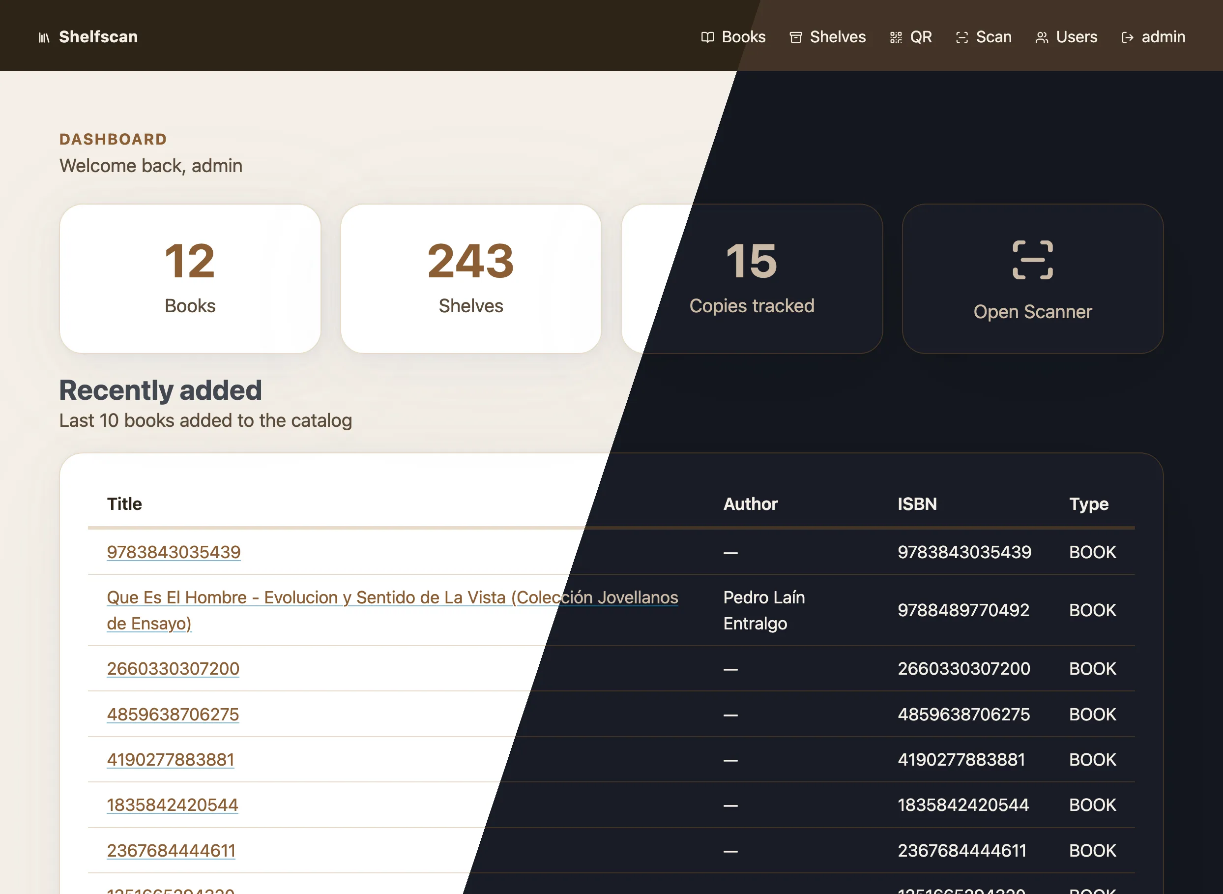Click BOOK type in 2367684444611 row
1223x894 pixels.
pos(1093,851)
